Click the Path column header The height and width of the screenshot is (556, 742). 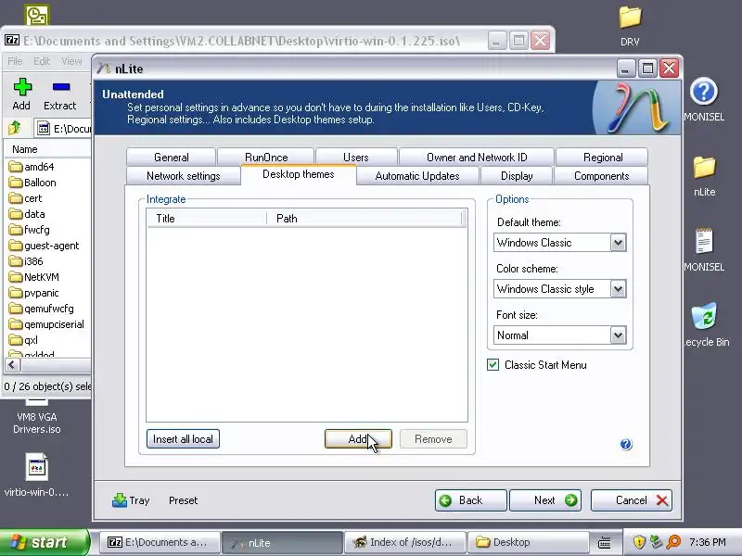[x=365, y=218]
